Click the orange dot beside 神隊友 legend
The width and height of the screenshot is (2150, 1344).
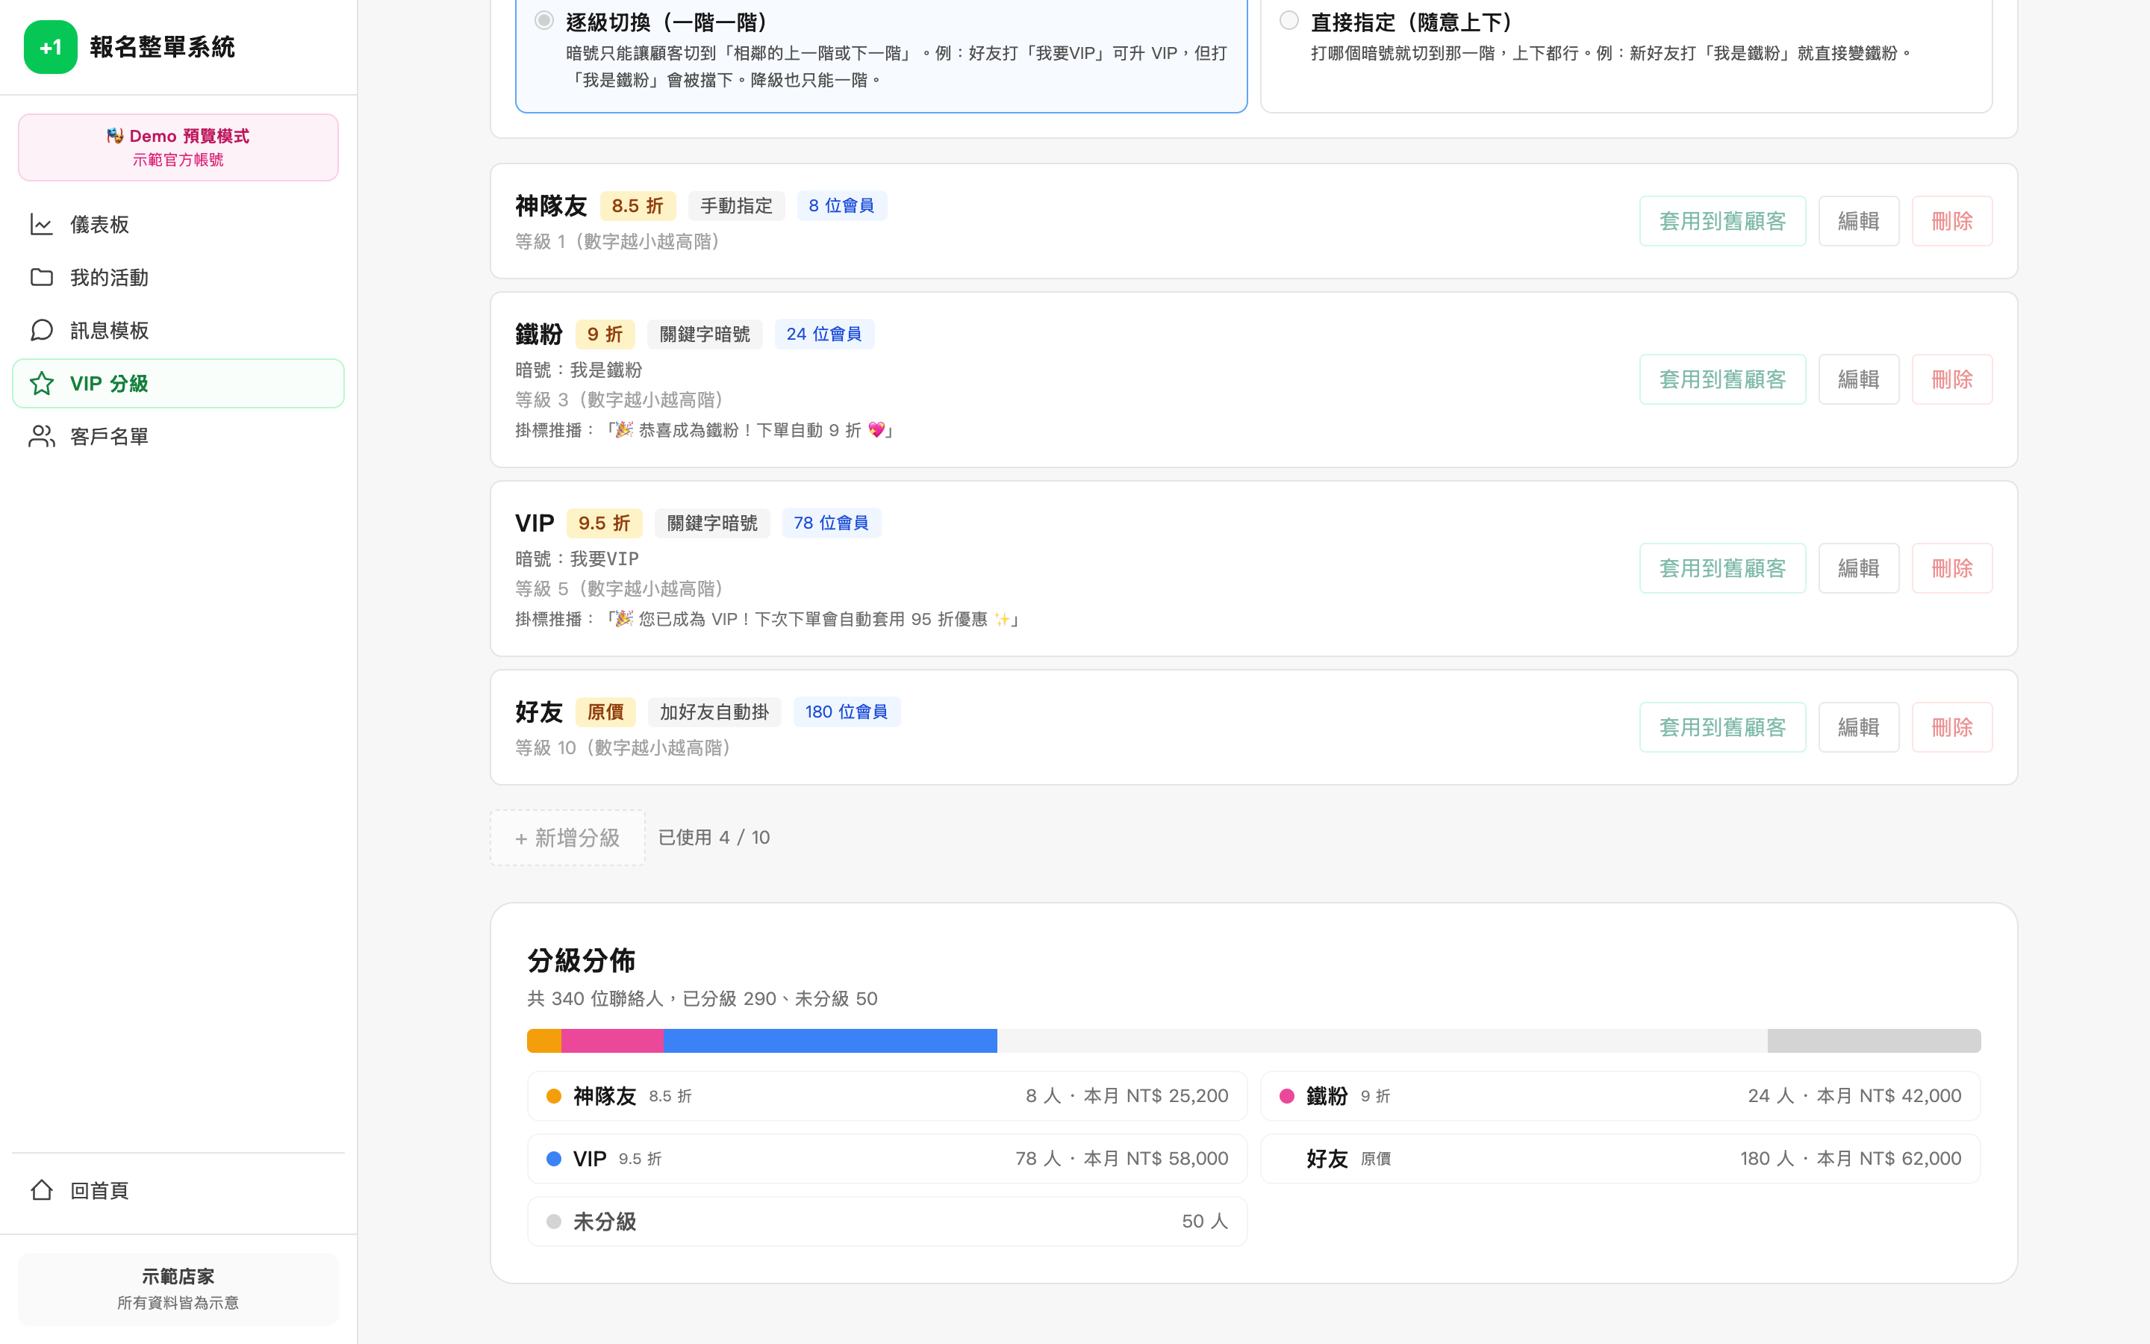click(553, 1096)
